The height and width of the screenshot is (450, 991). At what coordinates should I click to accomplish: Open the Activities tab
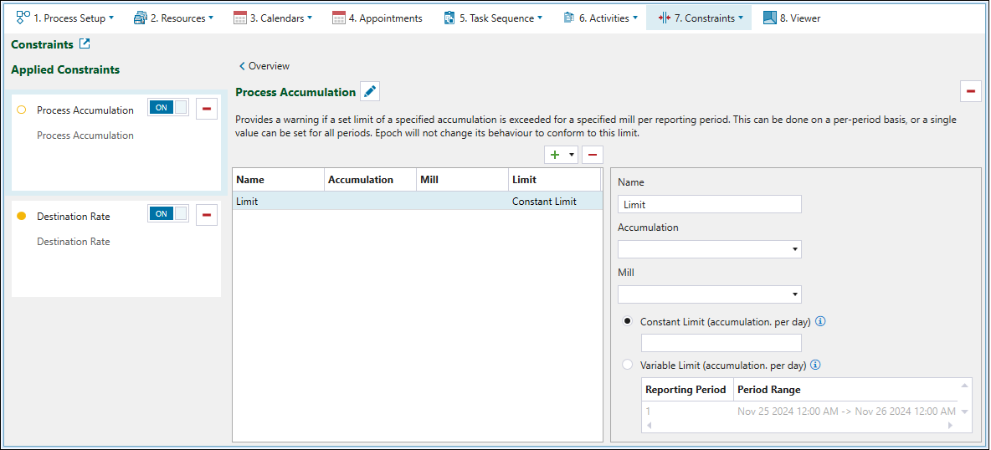[x=600, y=18]
